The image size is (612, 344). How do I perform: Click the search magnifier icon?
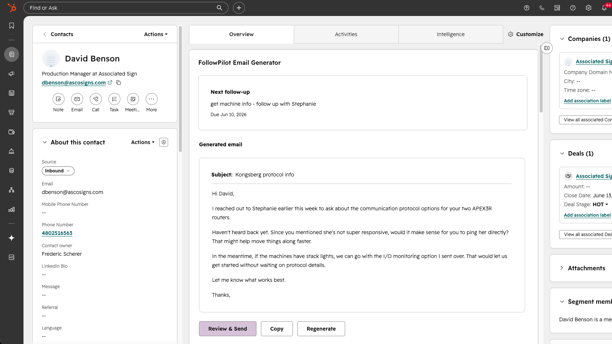220,8
